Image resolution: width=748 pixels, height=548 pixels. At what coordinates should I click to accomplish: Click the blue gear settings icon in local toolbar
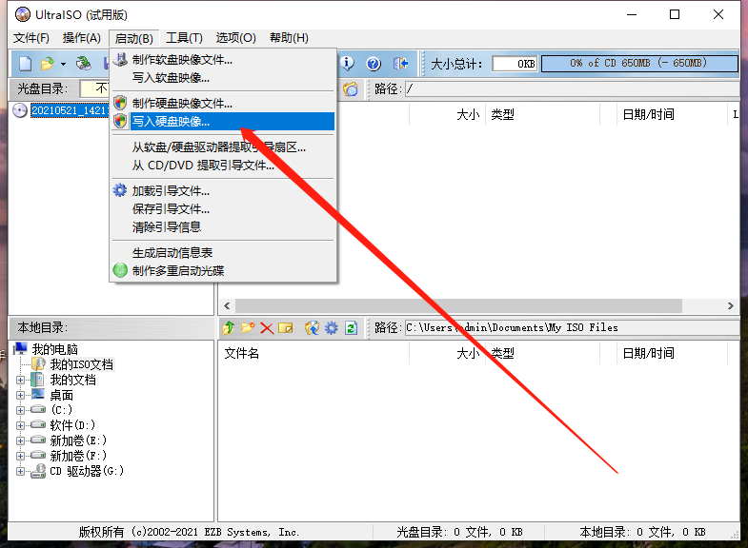[331, 327]
